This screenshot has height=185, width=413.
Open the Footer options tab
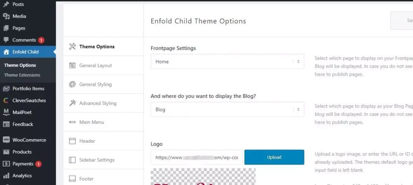86,179
